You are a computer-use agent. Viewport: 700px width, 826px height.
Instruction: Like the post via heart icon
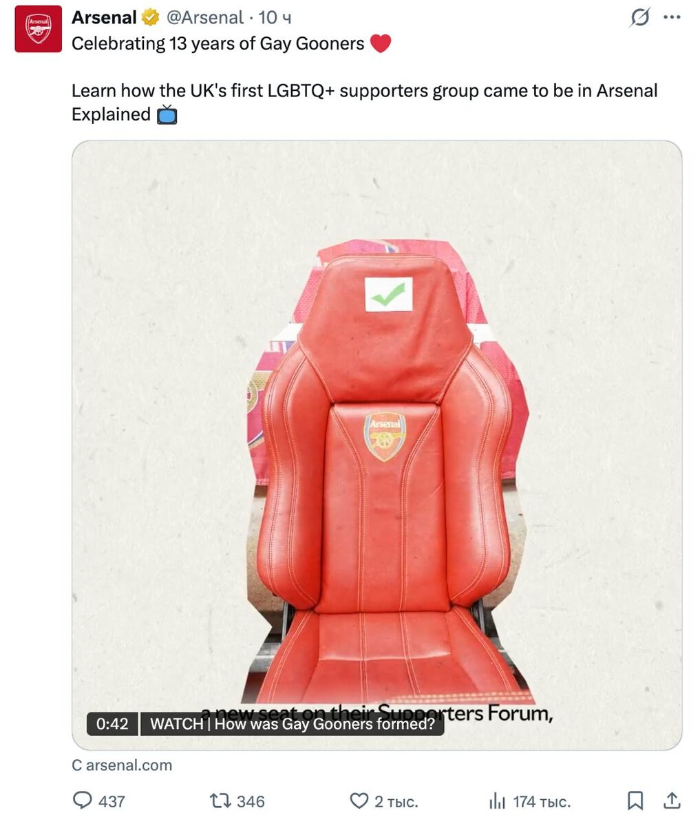(359, 801)
